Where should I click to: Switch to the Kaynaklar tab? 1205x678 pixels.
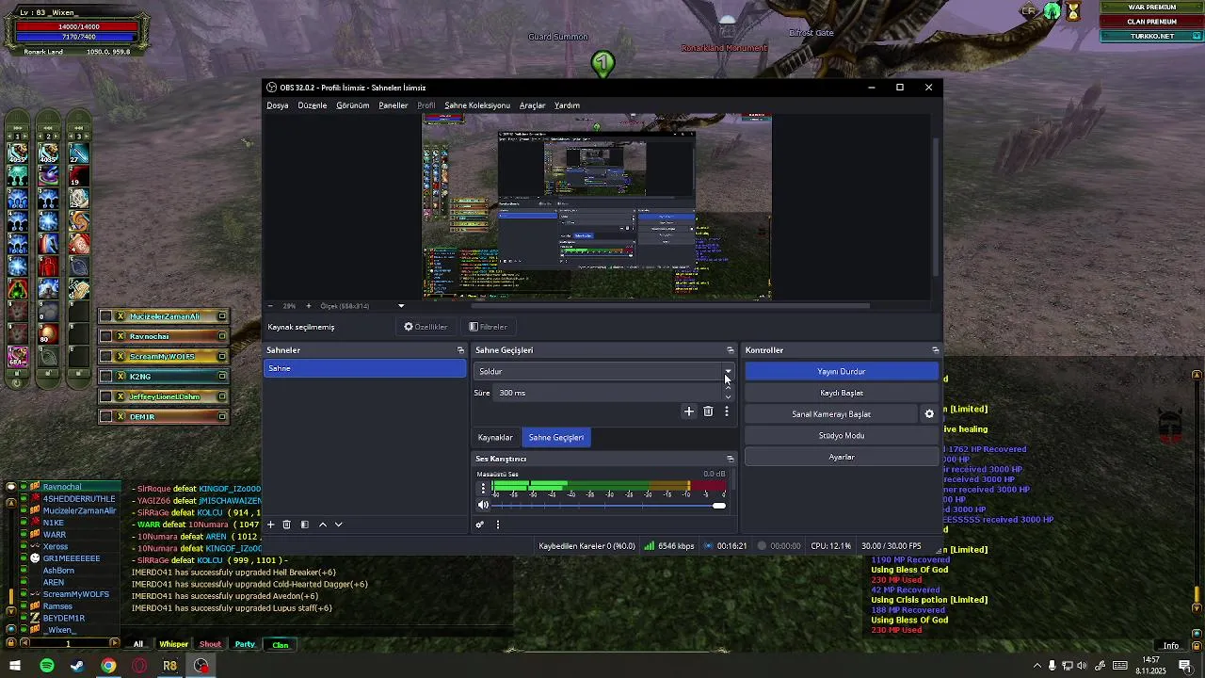[x=495, y=438]
